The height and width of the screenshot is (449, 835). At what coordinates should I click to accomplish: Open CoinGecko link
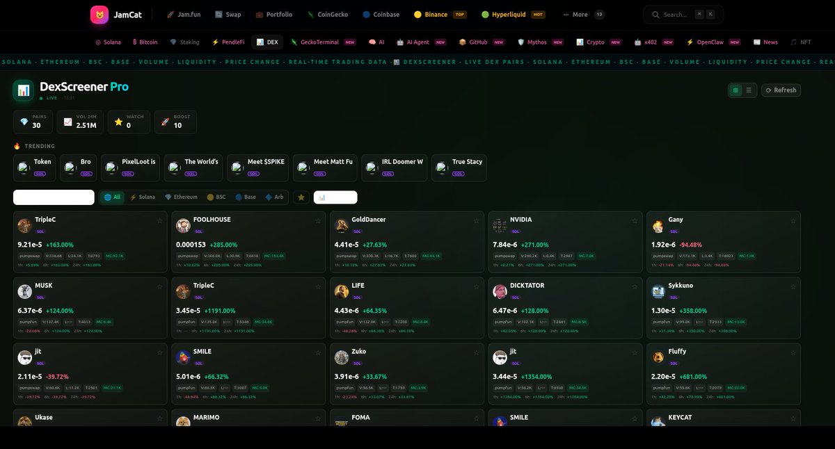click(327, 15)
